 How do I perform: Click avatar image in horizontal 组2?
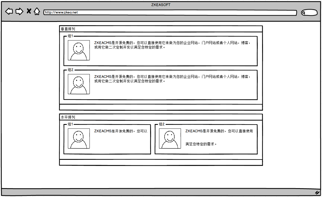[170, 138]
